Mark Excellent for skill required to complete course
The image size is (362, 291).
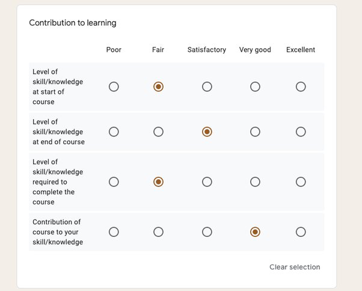(x=301, y=182)
